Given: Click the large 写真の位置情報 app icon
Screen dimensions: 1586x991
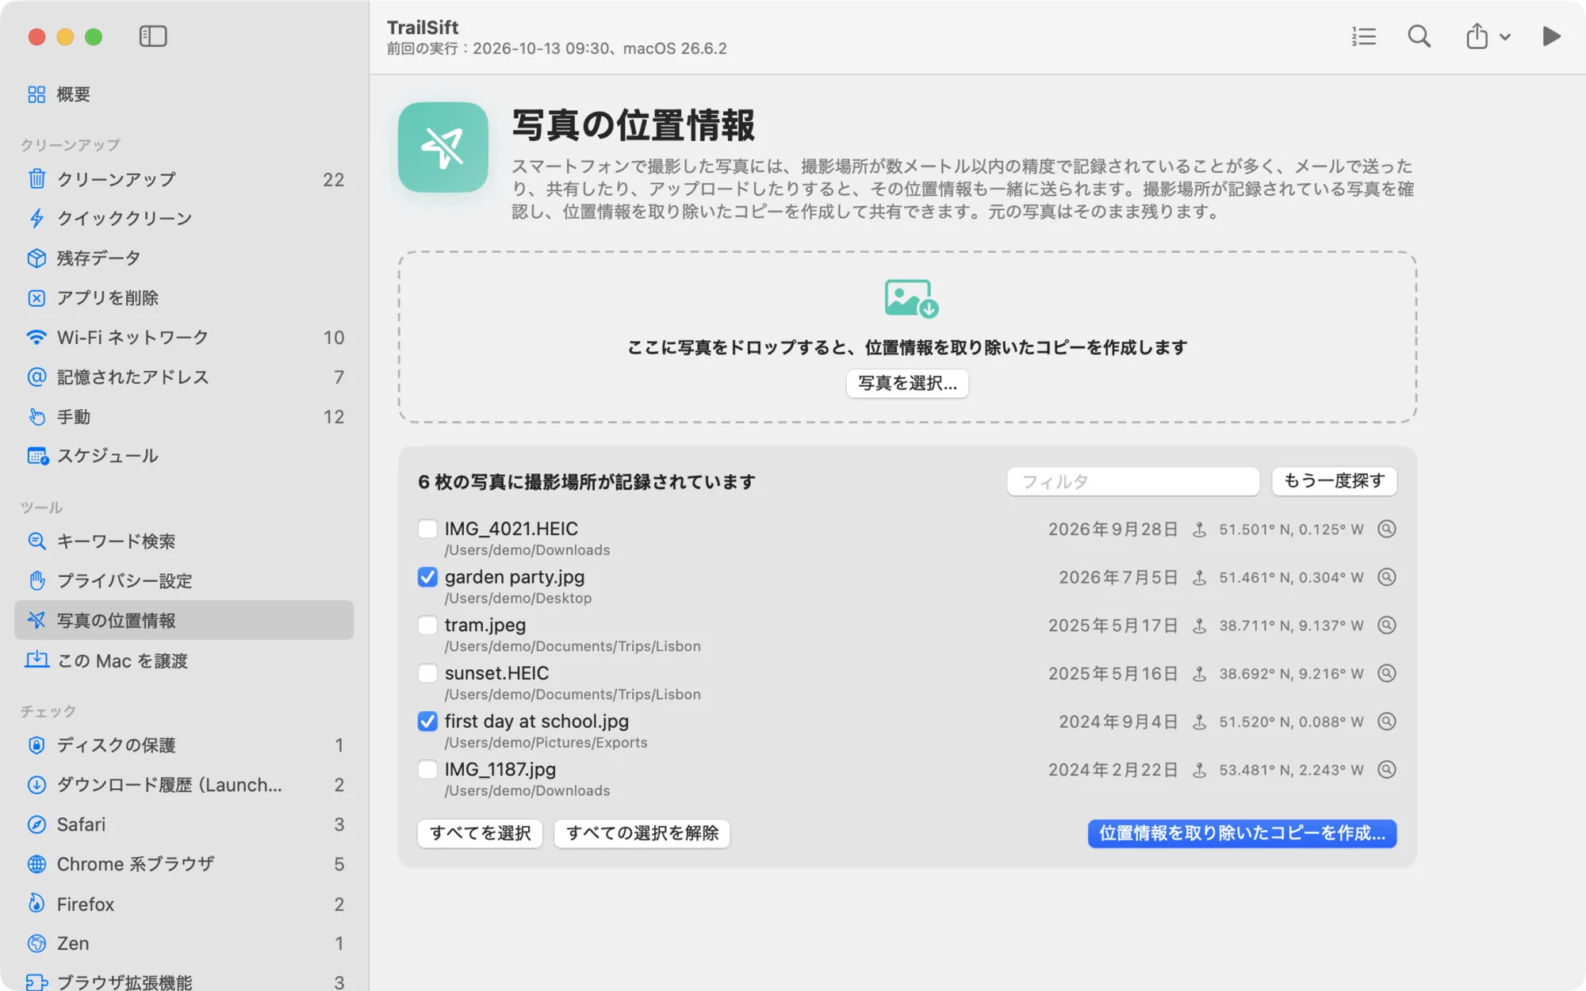Looking at the screenshot, I should tap(443, 147).
